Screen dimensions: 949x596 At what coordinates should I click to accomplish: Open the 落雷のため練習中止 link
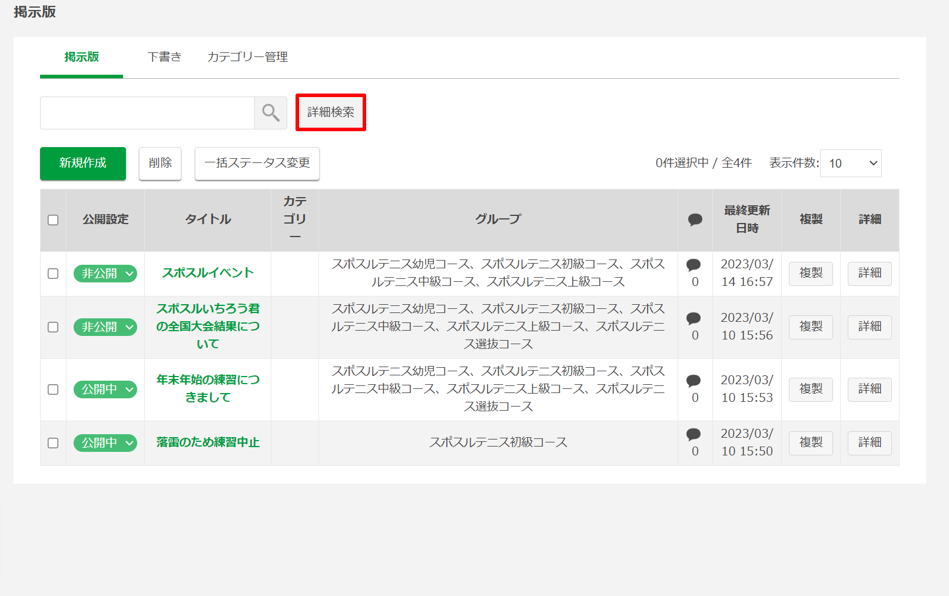click(208, 442)
